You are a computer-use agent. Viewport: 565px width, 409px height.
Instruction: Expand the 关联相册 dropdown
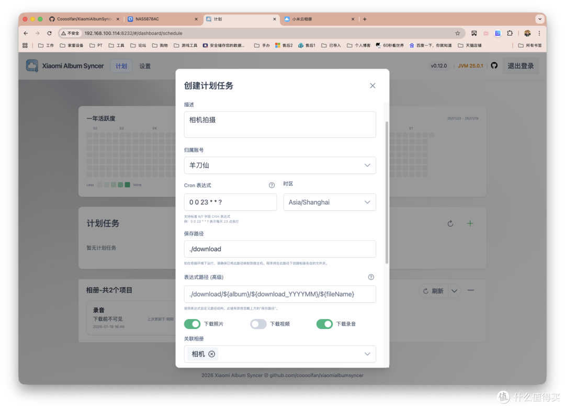[x=367, y=354]
